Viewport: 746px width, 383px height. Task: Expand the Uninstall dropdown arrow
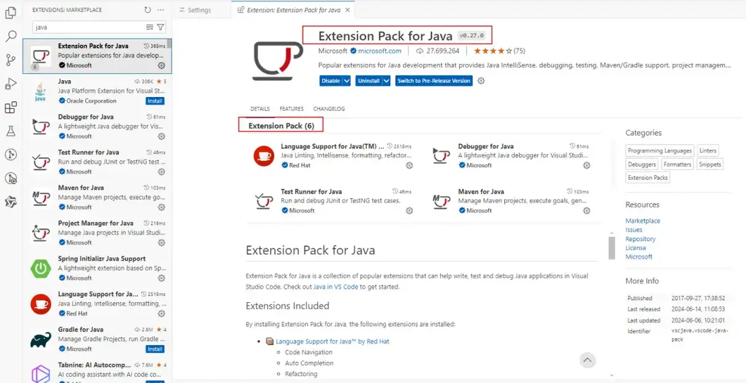tap(387, 81)
